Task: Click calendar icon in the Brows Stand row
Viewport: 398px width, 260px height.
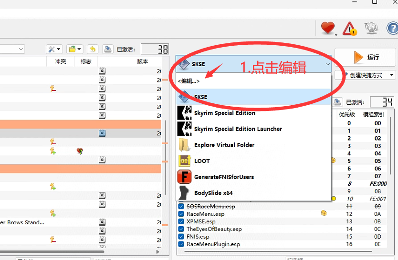Action: tap(102, 222)
